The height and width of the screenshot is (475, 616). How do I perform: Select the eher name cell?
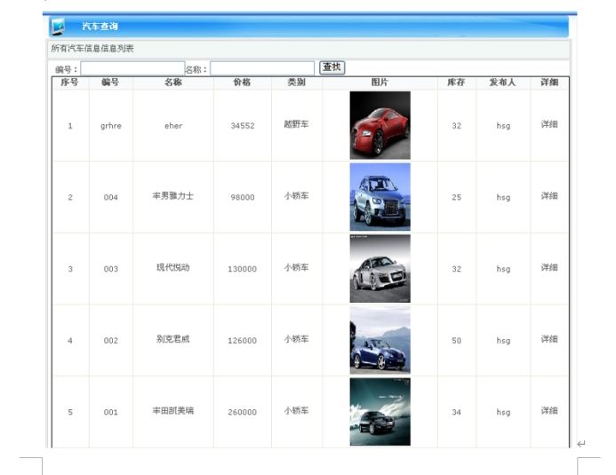[173, 126]
